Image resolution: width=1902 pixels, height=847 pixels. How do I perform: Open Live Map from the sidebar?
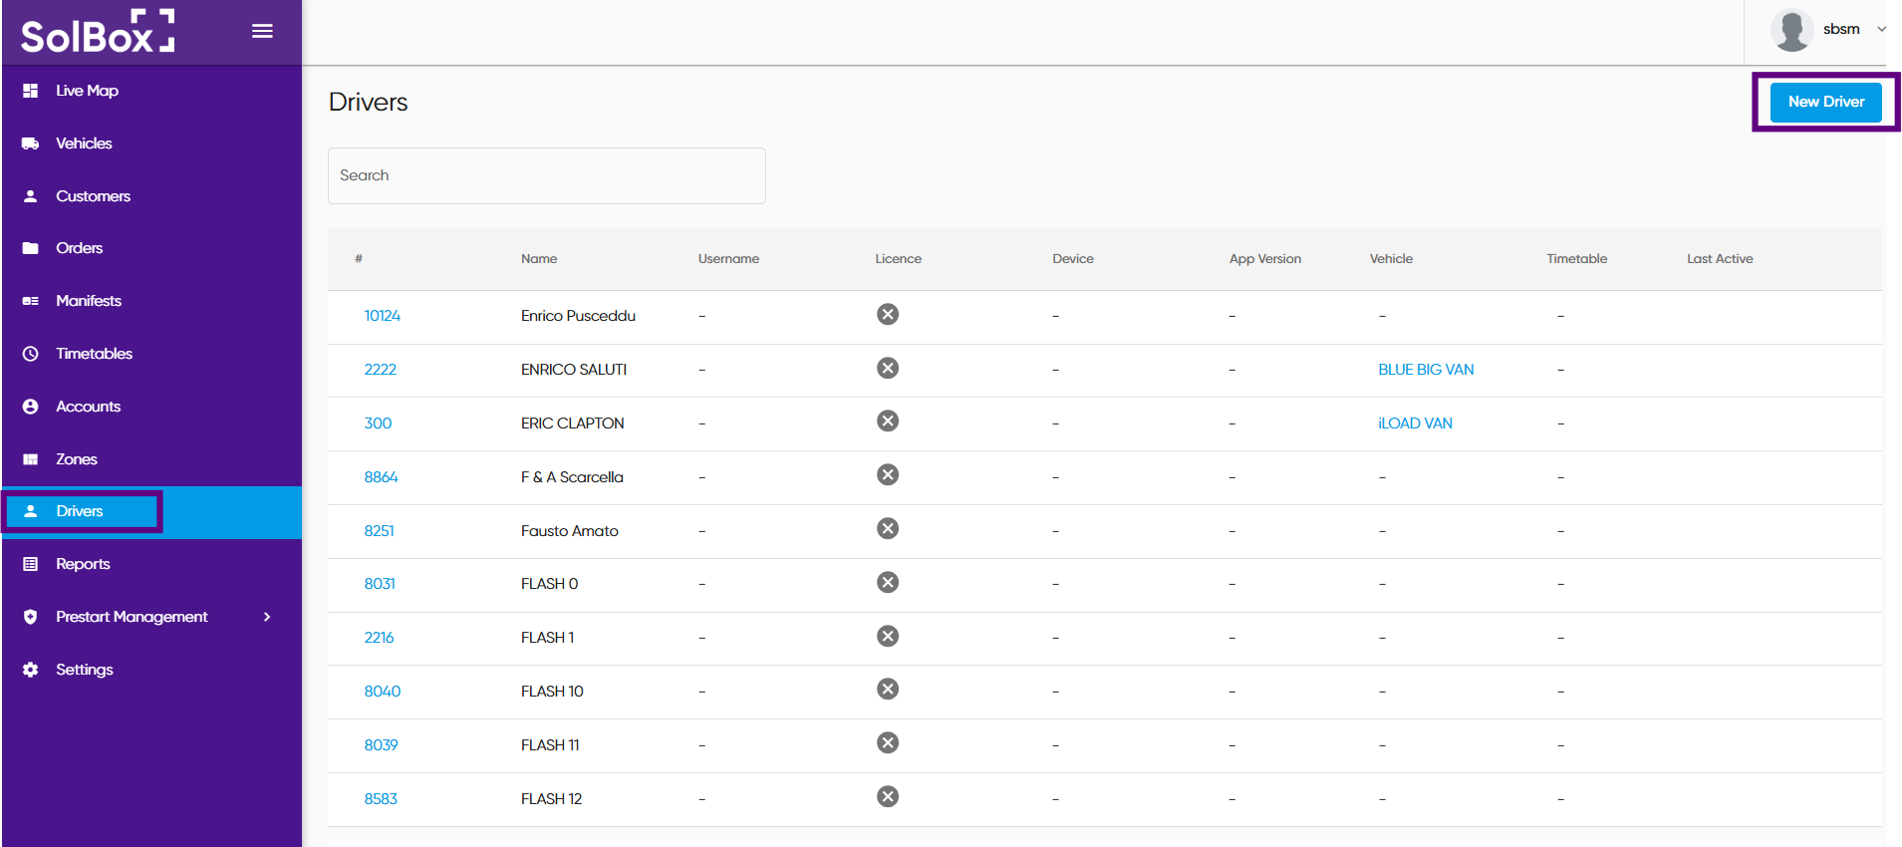click(87, 91)
